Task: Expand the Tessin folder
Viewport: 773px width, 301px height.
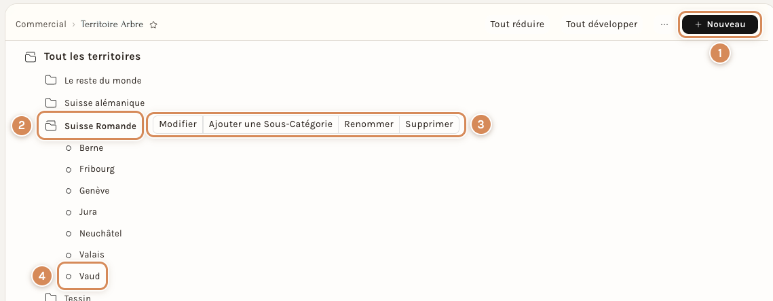Action: point(51,297)
